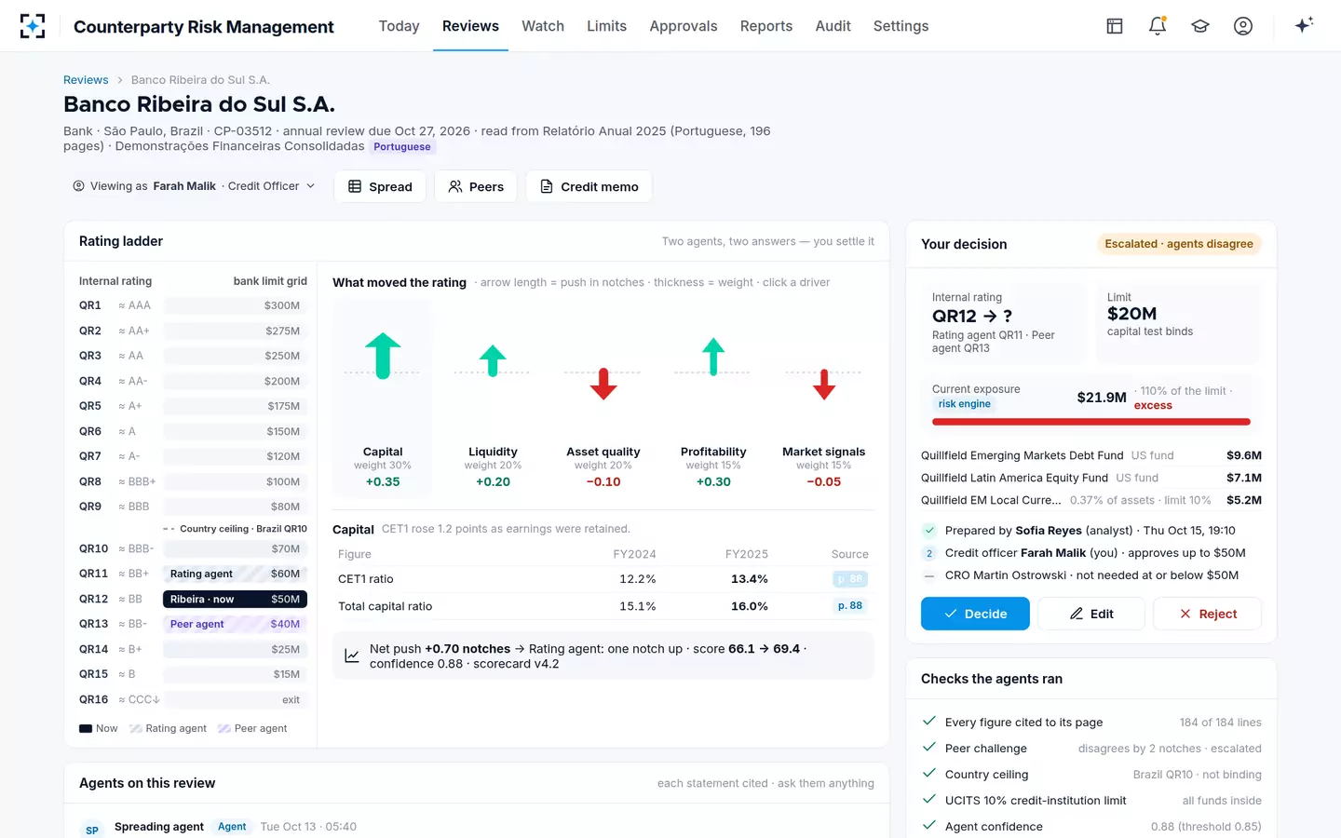This screenshot has width=1341, height=838.
Task: Click the net push chart icon
Action: (x=352, y=656)
